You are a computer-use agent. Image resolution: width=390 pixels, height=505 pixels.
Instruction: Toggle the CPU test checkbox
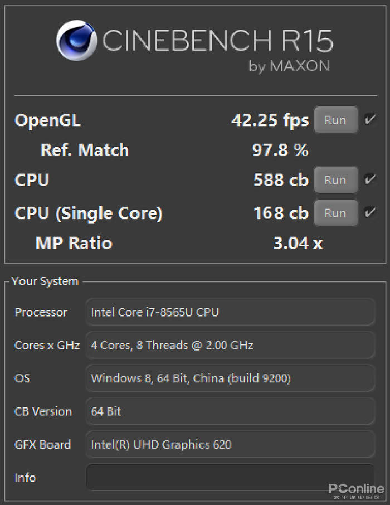369,179
